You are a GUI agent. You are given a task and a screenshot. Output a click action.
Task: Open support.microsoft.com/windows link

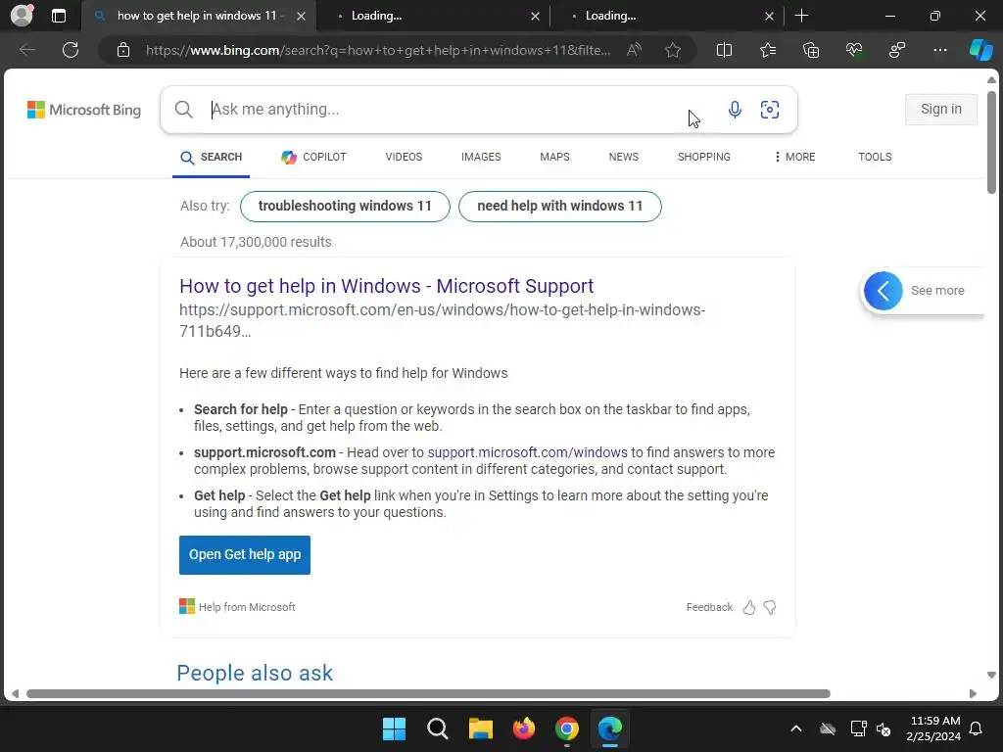click(x=527, y=452)
